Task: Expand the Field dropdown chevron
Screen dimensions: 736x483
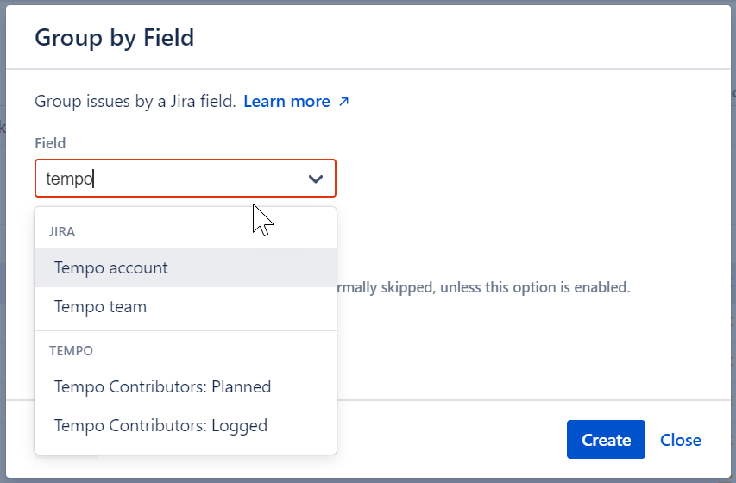Action: coord(316,179)
